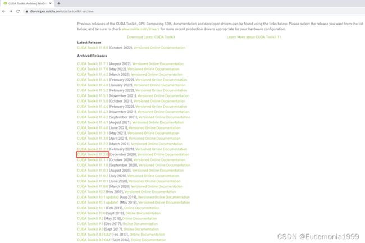Open Versioned Online Documentation for 11.8.0
The image size is (365, 243).
pos(159,48)
